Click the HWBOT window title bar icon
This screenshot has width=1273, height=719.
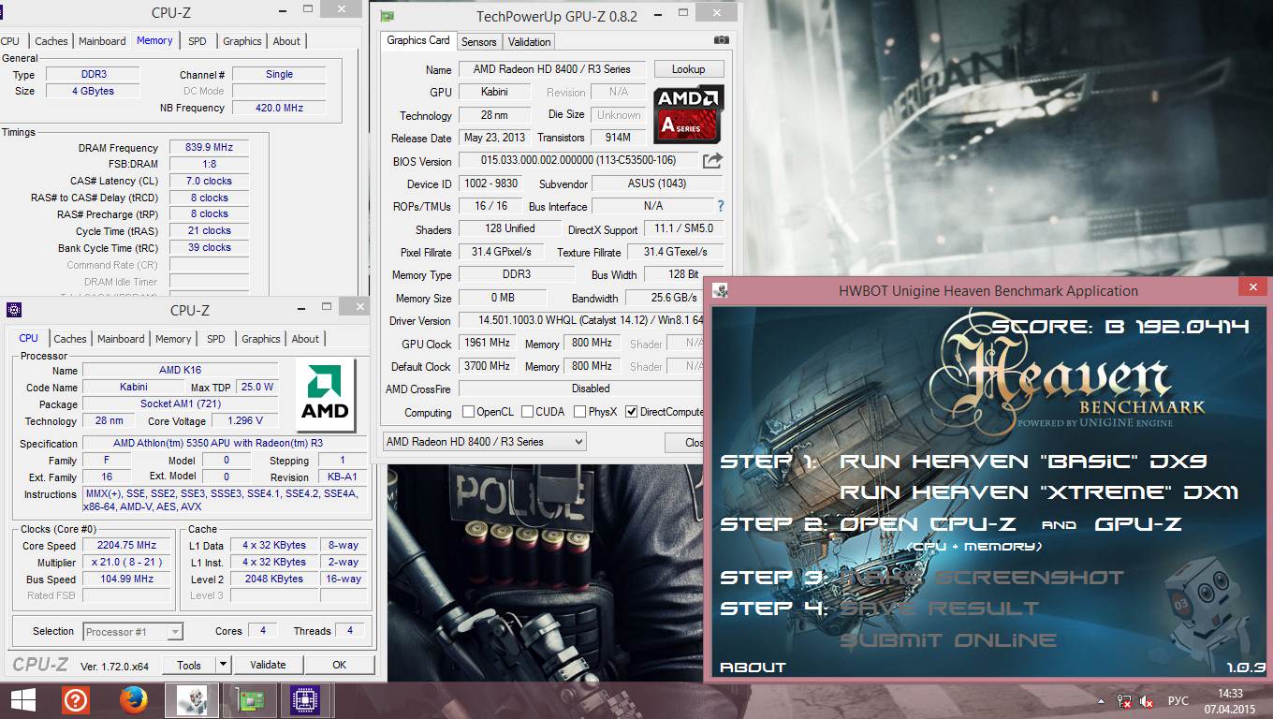click(x=719, y=290)
